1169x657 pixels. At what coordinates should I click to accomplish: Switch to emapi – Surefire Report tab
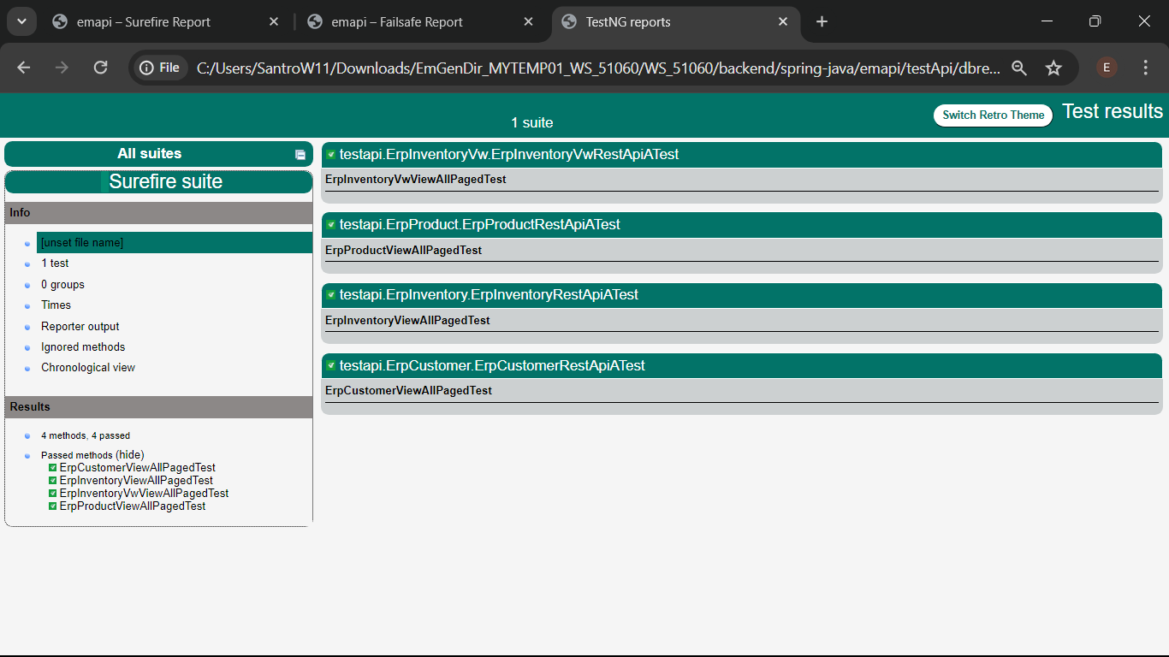click(x=165, y=22)
